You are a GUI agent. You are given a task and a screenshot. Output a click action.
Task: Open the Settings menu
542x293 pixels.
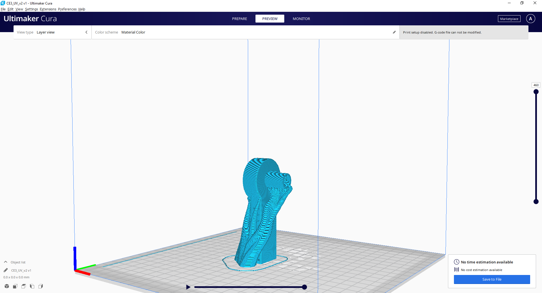coord(31,9)
